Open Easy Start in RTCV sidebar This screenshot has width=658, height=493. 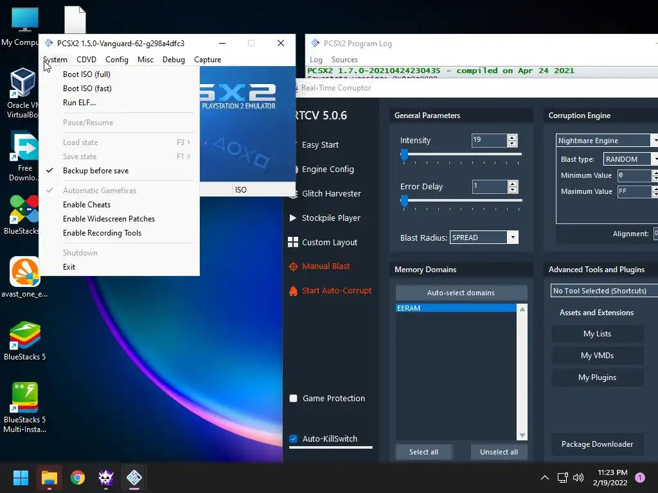(x=320, y=144)
